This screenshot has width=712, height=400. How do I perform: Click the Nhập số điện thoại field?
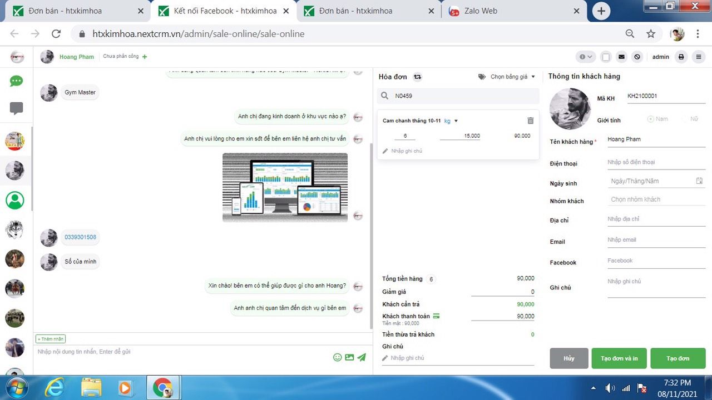pyautogui.click(x=655, y=162)
